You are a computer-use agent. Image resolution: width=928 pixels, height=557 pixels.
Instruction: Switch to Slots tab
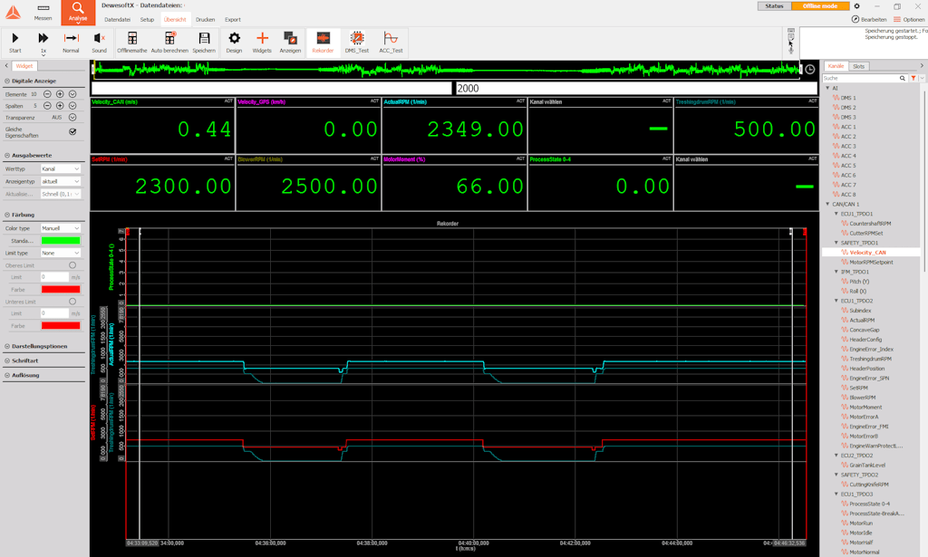859,66
